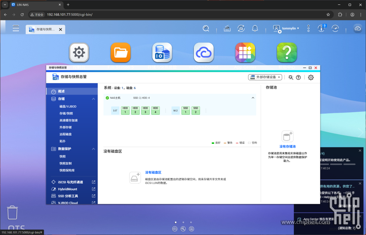
Task: Open the help question mark in storage manager
Action: click(x=298, y=77)
